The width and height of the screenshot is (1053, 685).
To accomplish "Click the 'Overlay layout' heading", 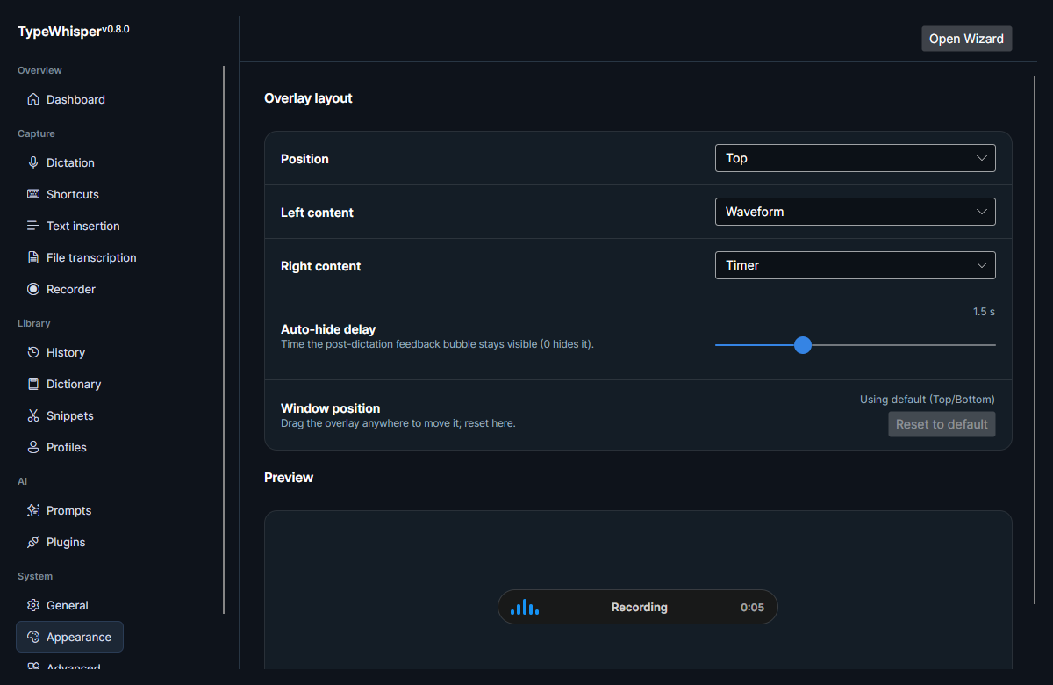I will tap(308, 98).
